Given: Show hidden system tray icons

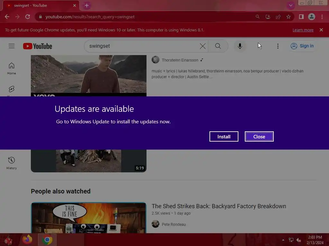Looking at the screenshot, I should 283,240.
